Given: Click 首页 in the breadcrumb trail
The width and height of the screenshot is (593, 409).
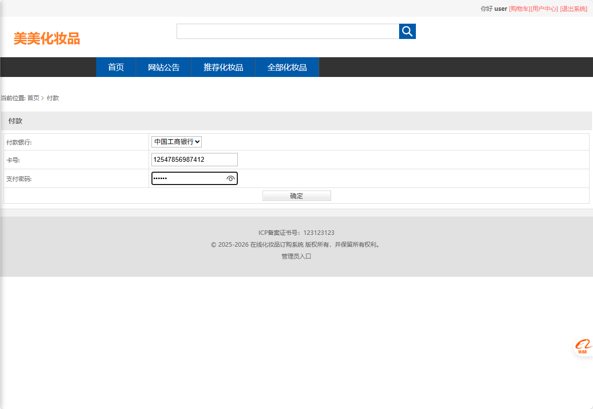Looking at the screenshot, I should tap(32, 98).
